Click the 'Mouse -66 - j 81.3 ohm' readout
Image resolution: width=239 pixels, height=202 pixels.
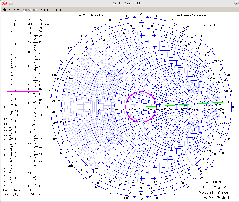[214, 193]
